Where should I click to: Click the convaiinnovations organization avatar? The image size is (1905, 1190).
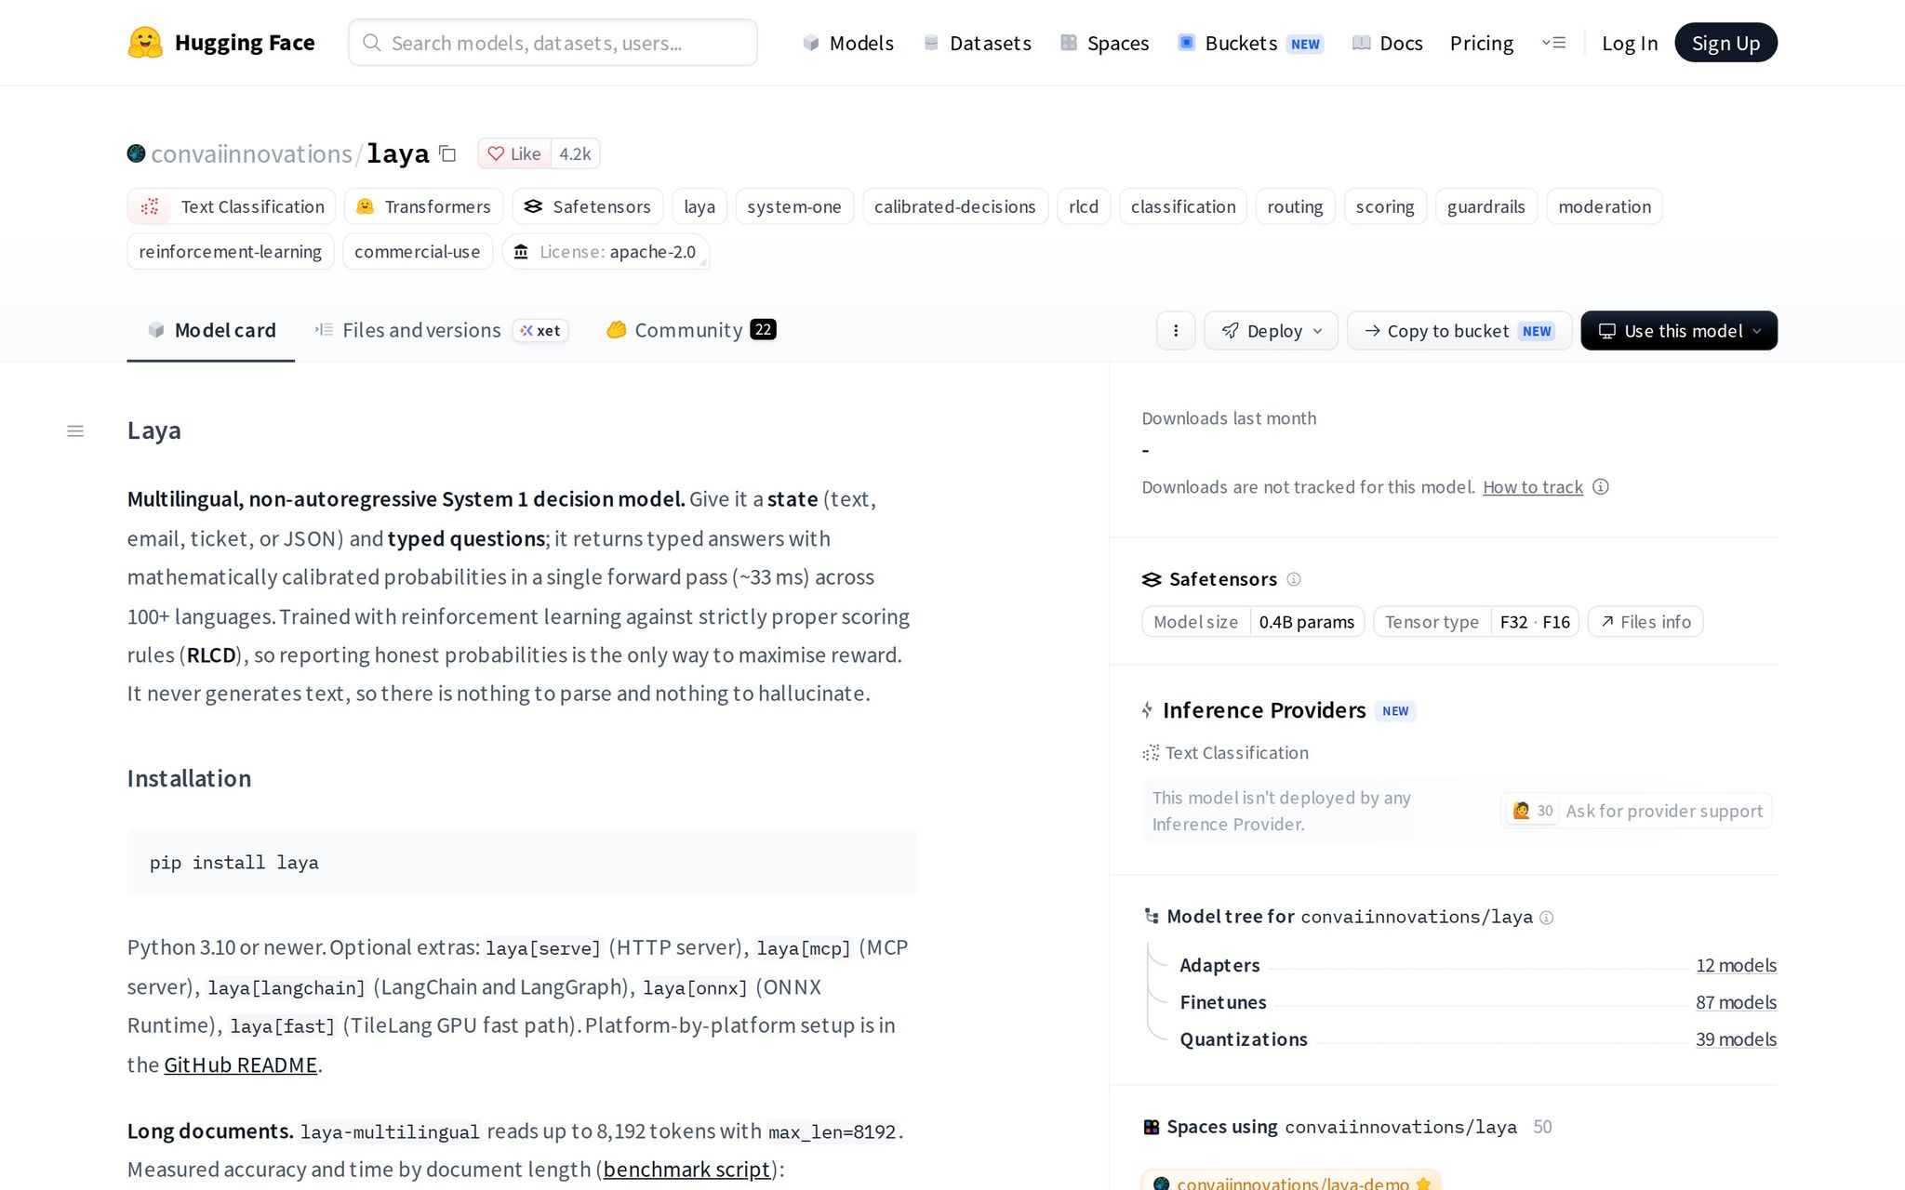coord(137,153)
